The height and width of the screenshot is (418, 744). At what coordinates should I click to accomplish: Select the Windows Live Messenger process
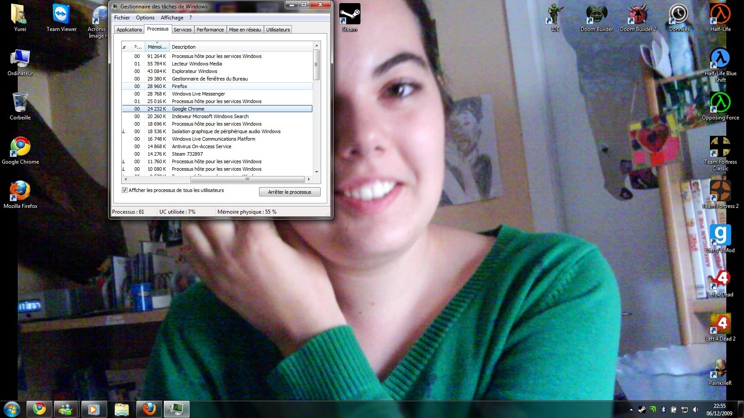(x=217, y=94)
